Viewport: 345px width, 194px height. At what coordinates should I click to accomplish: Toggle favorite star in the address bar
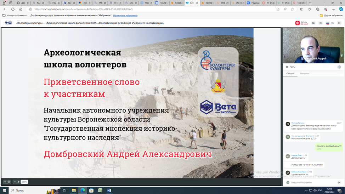click(x=292, y=9)
